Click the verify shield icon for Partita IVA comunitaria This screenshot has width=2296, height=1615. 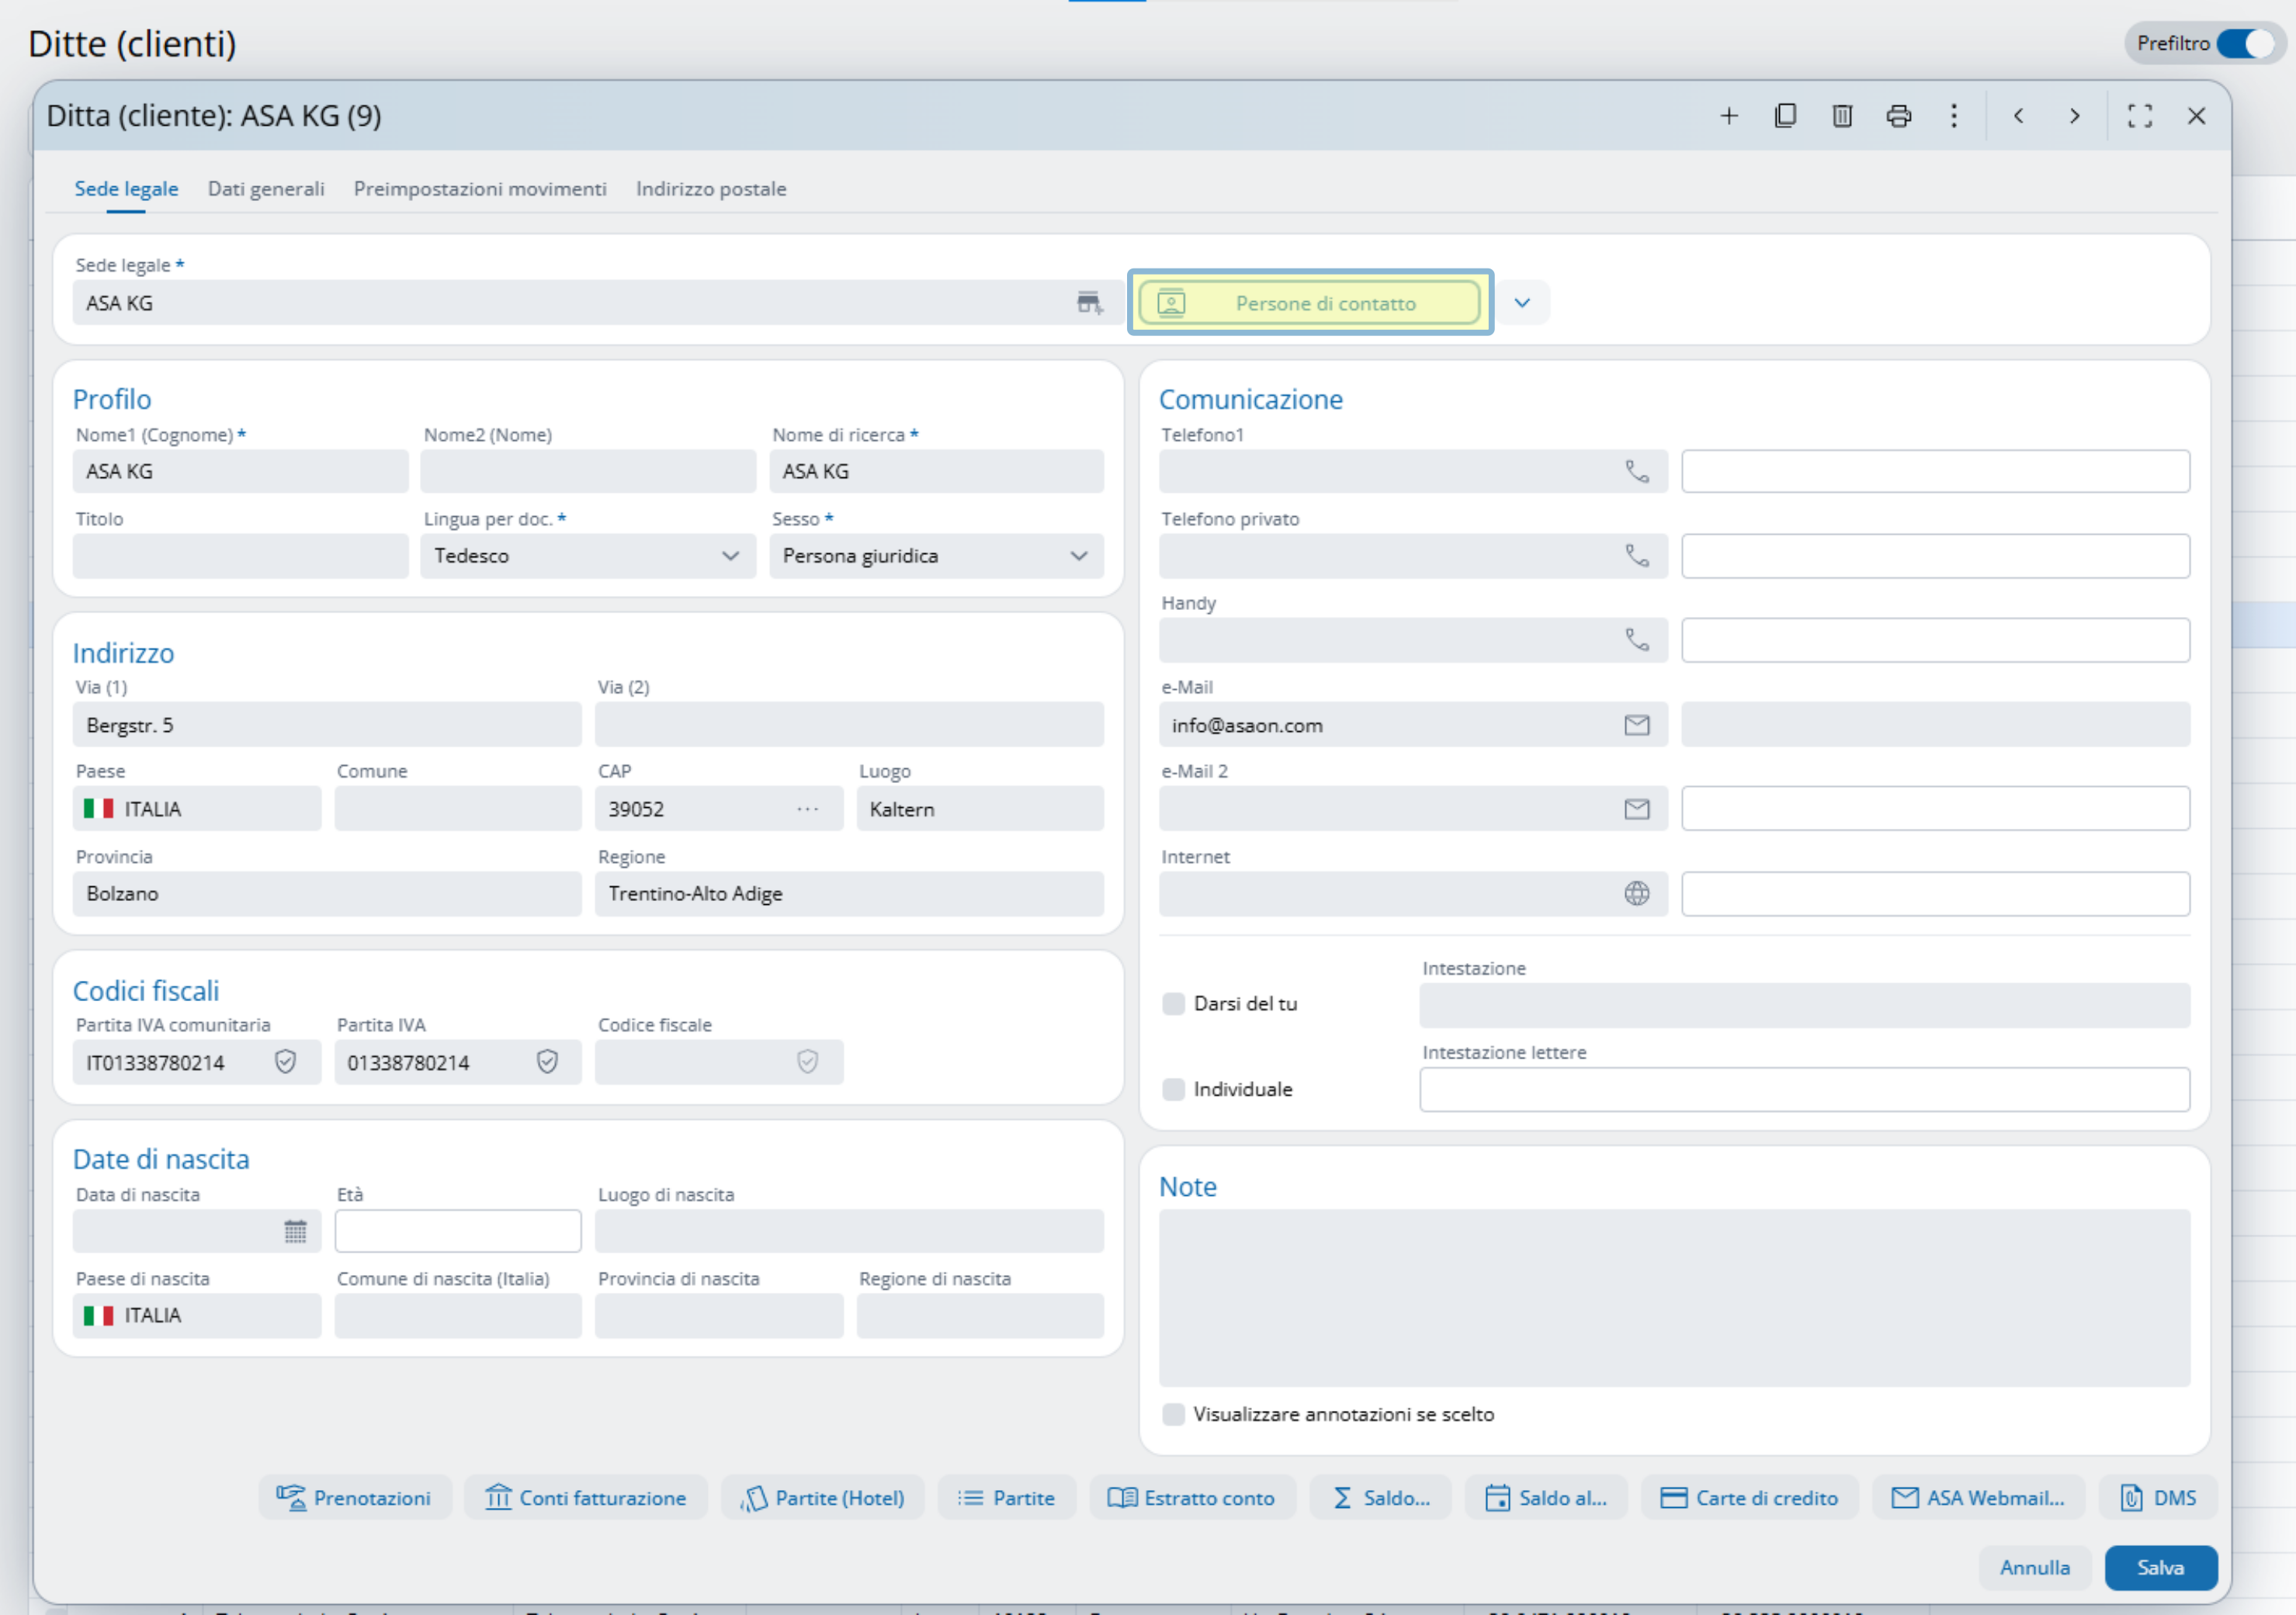pos(285,1062)
